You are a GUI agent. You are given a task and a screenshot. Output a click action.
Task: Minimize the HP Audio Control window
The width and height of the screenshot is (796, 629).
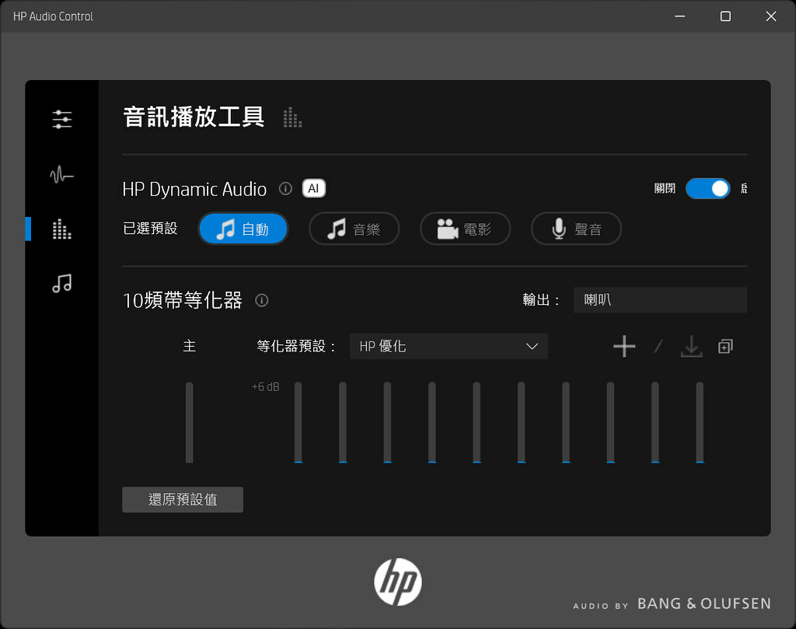[x=679, y=16]
